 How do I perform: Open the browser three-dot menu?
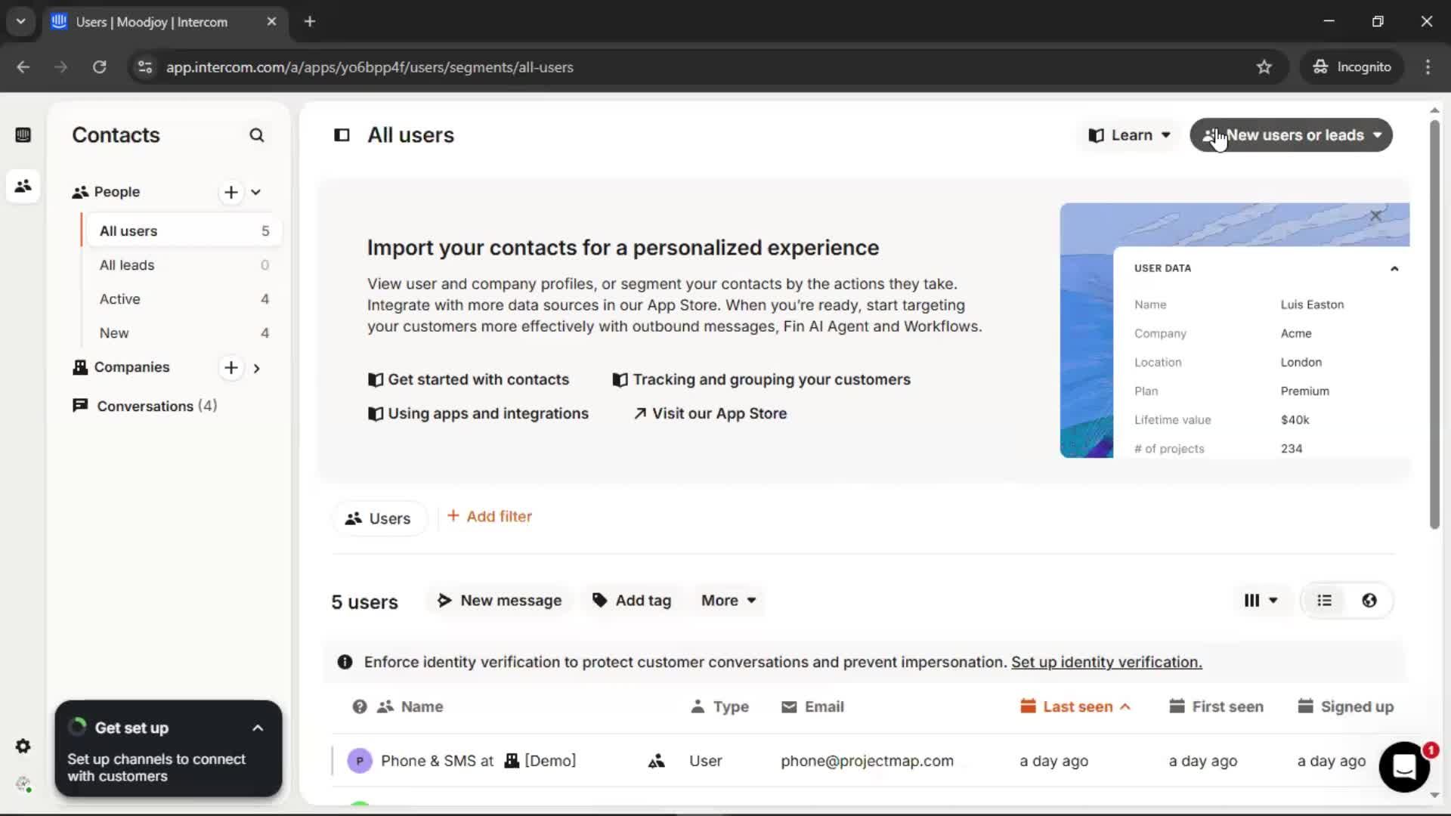(1428, 67)
